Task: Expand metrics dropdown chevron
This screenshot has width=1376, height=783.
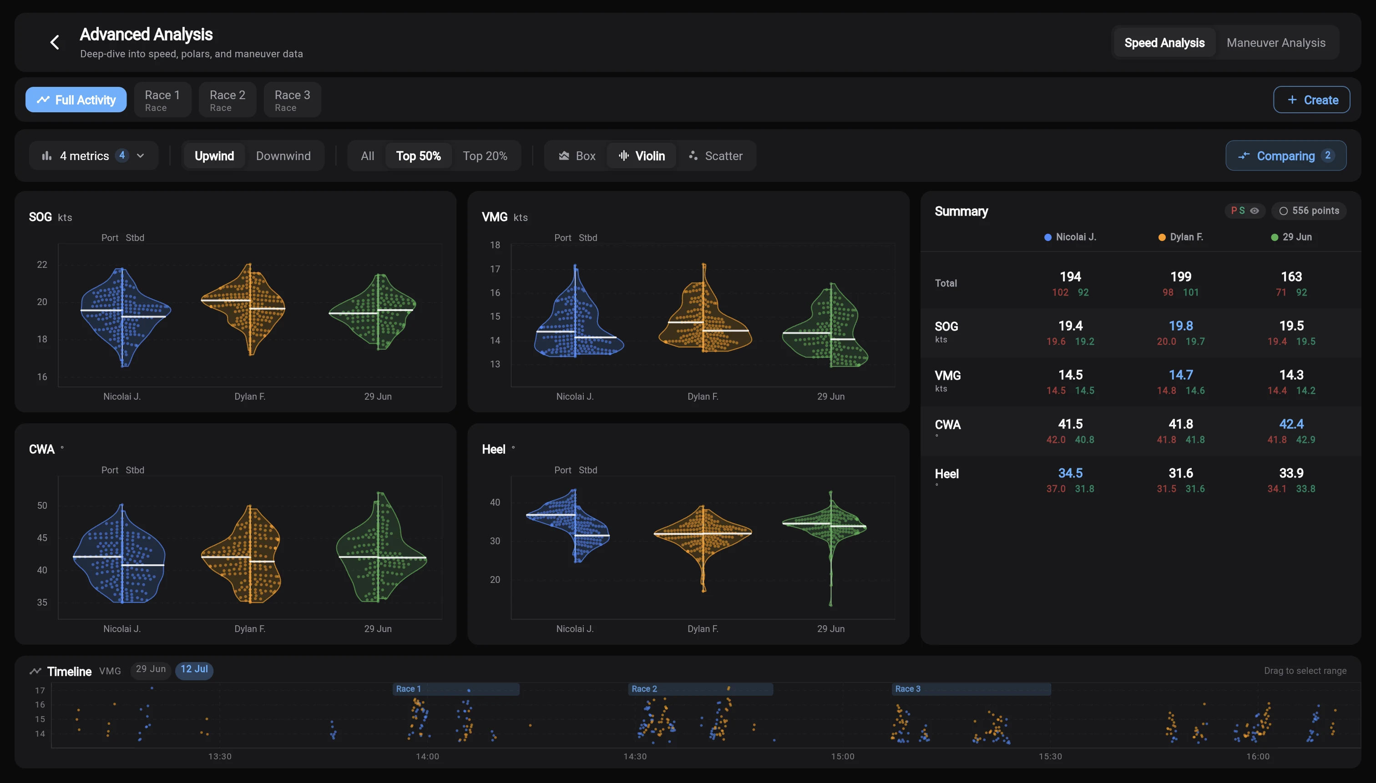Action: tap(141, 156)
